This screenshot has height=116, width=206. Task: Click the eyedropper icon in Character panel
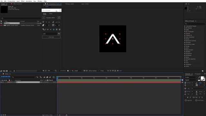click(199, 77)
